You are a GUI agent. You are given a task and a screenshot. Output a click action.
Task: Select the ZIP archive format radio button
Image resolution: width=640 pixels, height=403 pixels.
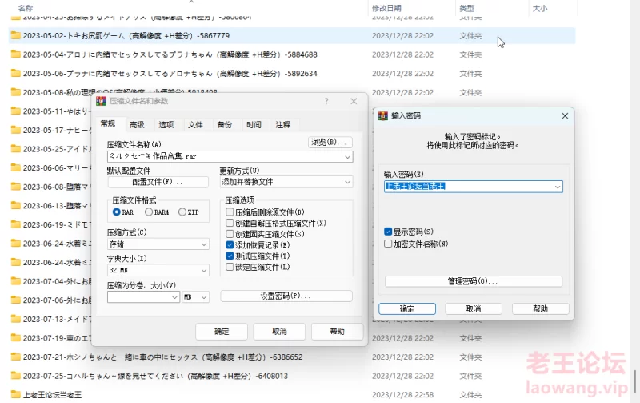click(182, 212)
